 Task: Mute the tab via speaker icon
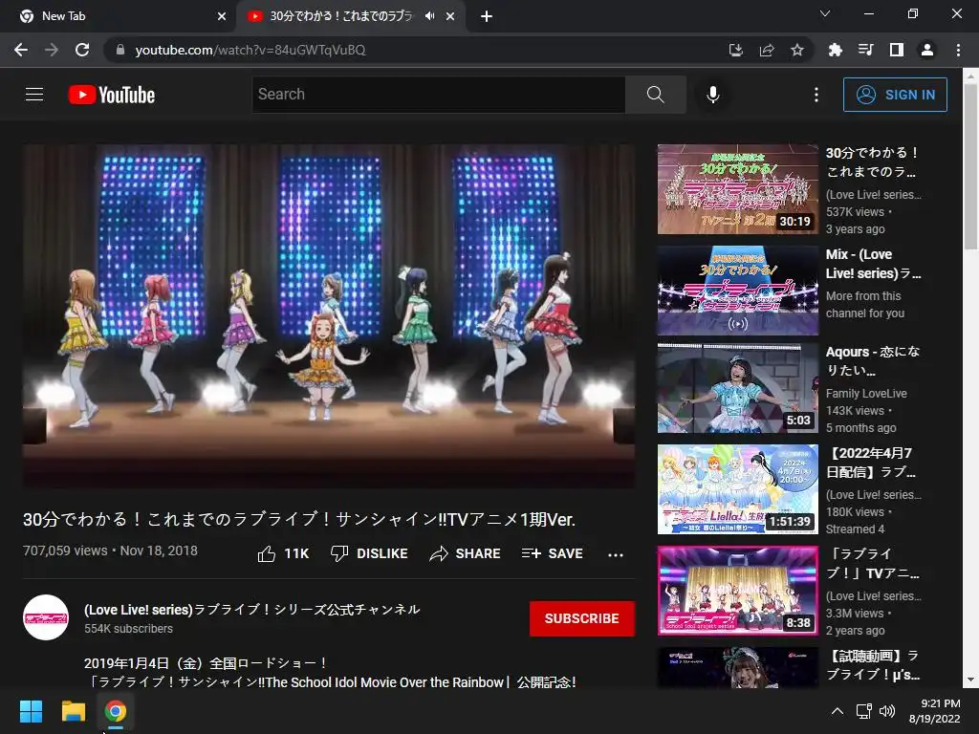coord(429,16)
